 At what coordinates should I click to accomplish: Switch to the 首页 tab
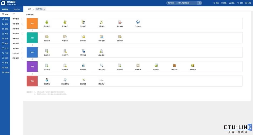point(30,9)
